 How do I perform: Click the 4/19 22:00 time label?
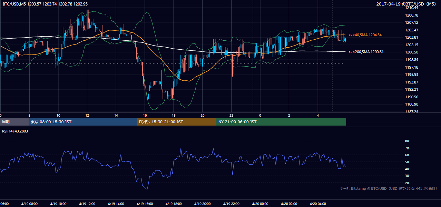232,204
